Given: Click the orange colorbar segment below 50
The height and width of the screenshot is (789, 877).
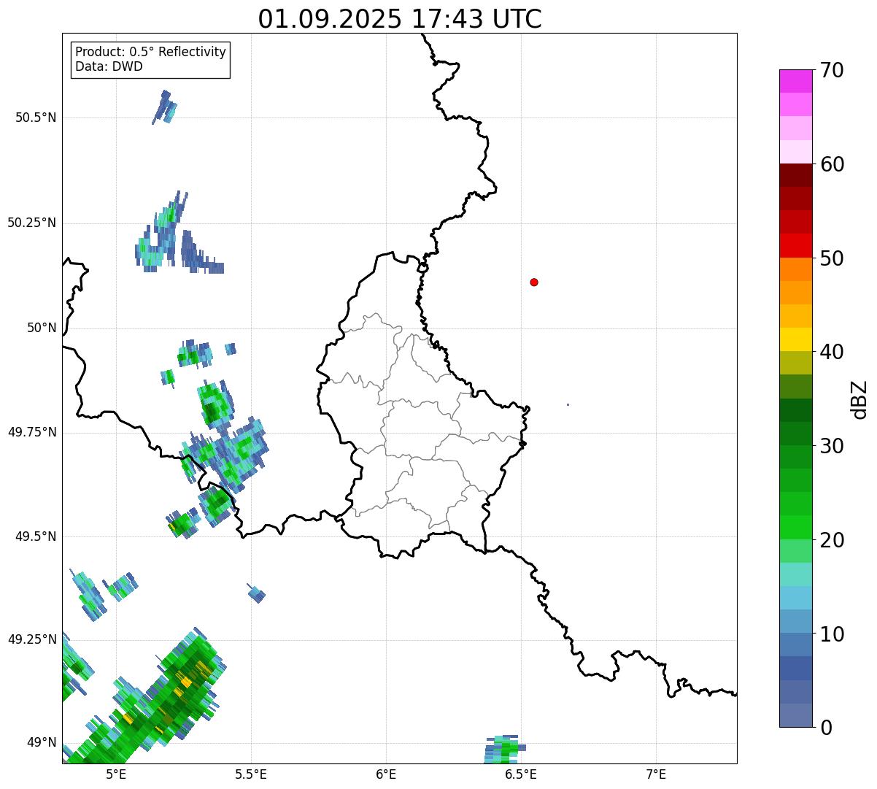Looking at the screenshot, I should click(x=795, y=269).
